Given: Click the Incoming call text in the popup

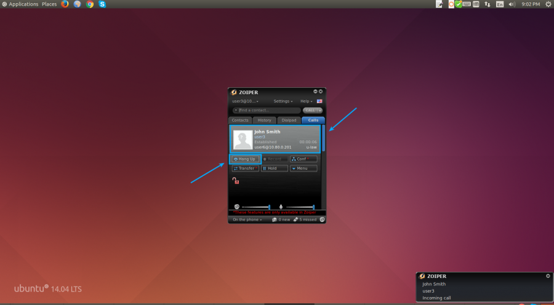Looking at the screenshot, I should coord(436,298).
